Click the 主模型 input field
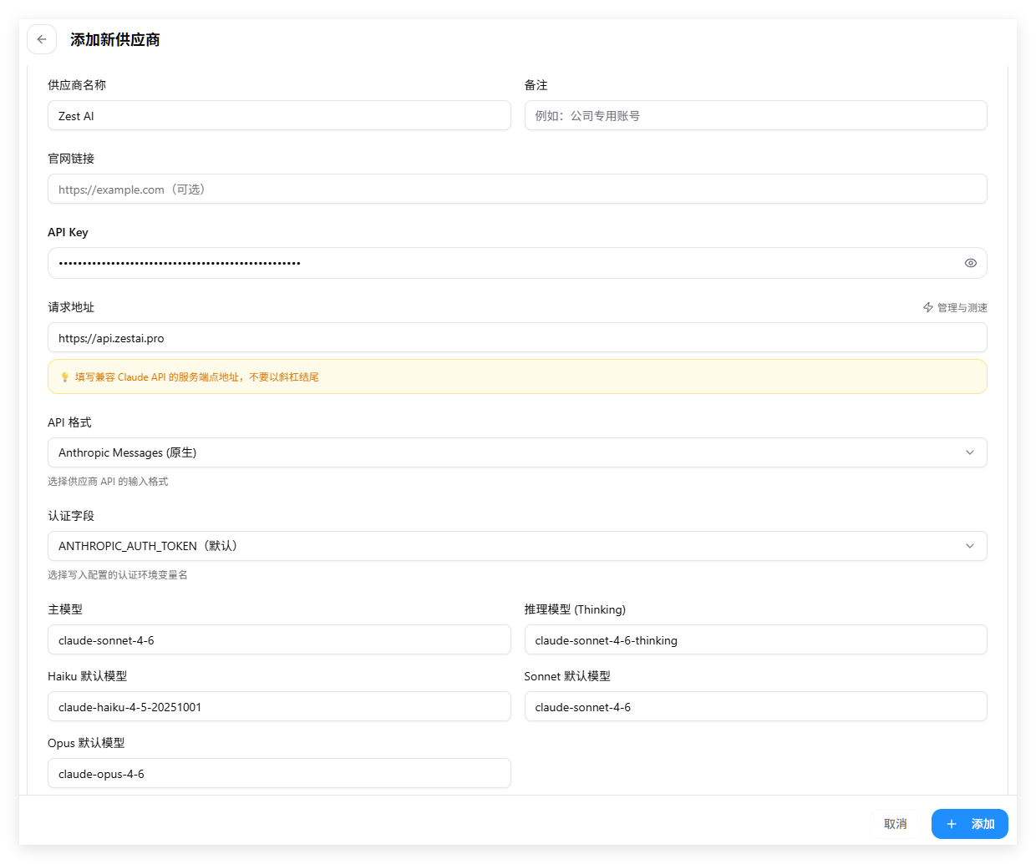This screenshot has height=864, width=1036. [279, 640]
